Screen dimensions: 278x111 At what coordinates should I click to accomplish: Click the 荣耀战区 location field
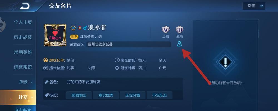[129, 44]
